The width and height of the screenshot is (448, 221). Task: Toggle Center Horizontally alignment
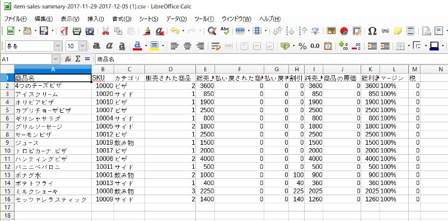point(187,46)
